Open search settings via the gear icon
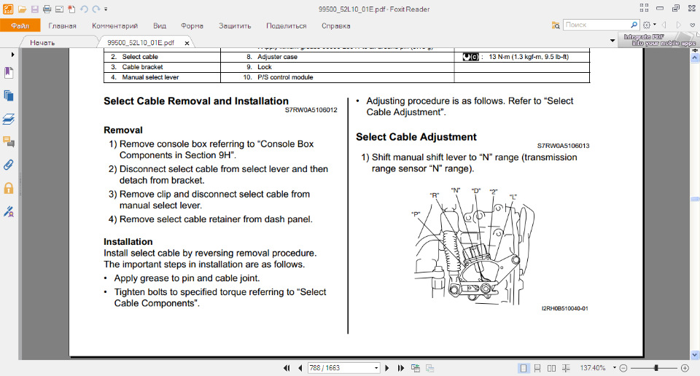The height and width of the screenshot is (376, 700). point(647,25)
